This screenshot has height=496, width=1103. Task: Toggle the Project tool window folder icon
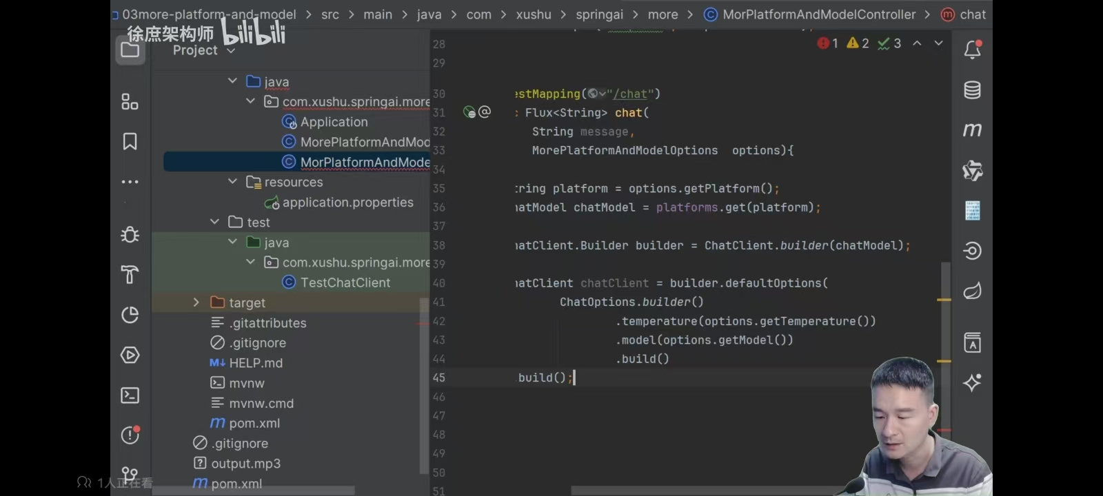click(x=130, y=50)
